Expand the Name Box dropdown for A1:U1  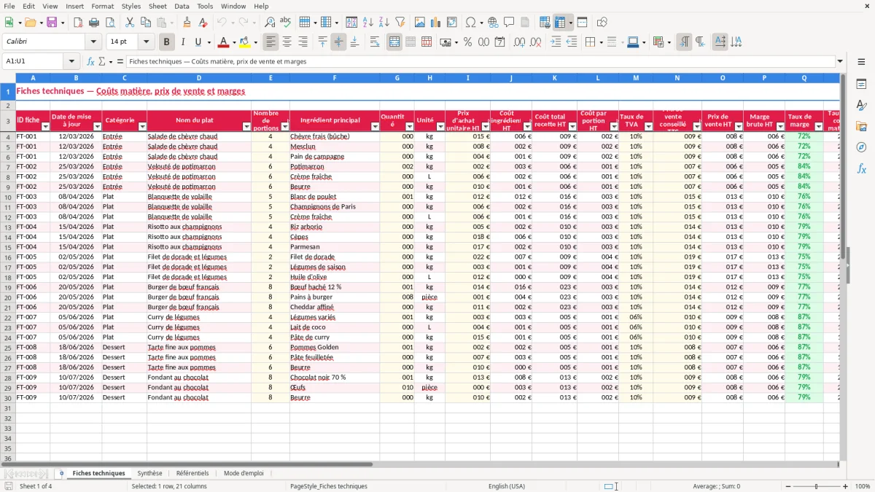(71, 61)
